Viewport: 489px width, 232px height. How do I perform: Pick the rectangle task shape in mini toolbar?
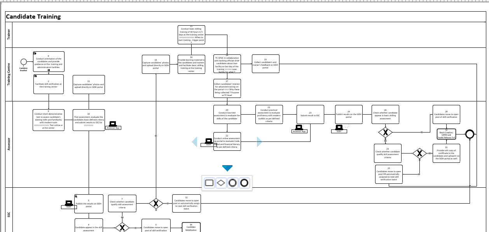[x=210, y=183]
